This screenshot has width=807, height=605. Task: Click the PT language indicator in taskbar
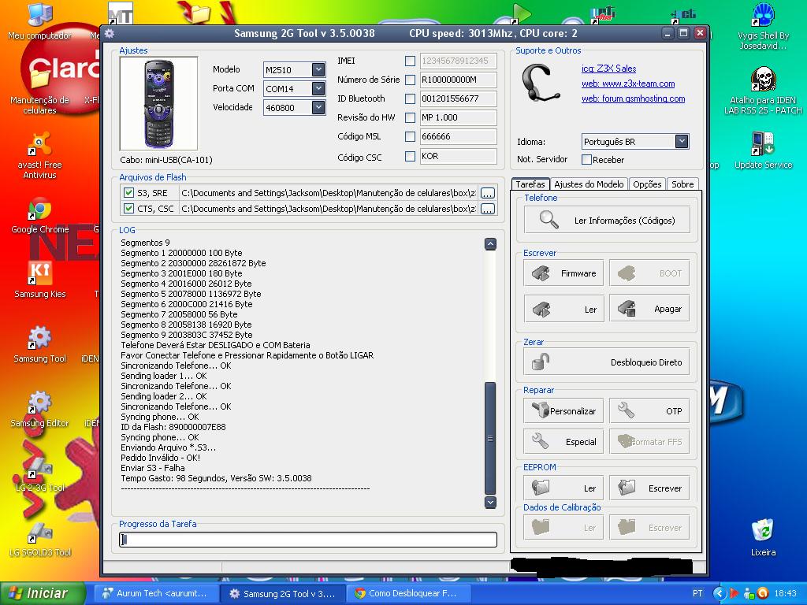[x=697, y=593]
